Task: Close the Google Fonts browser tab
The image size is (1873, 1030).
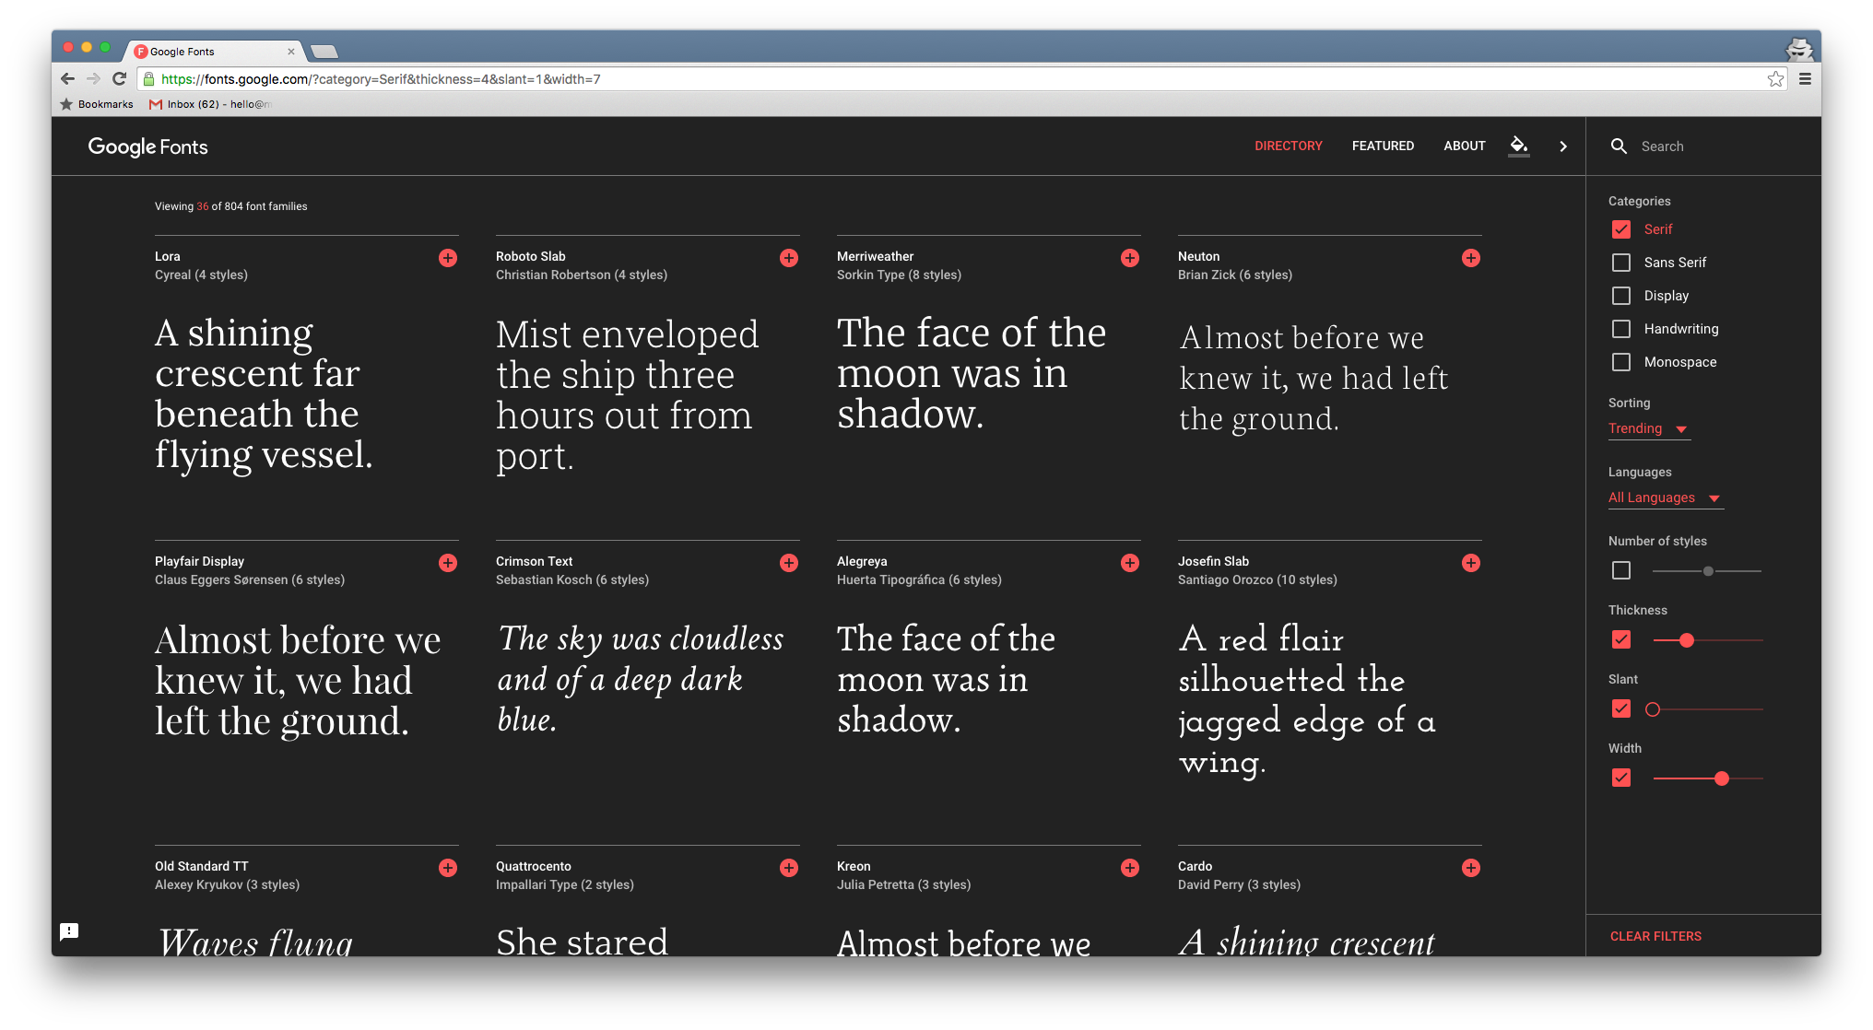Action: tap(291, 52)
